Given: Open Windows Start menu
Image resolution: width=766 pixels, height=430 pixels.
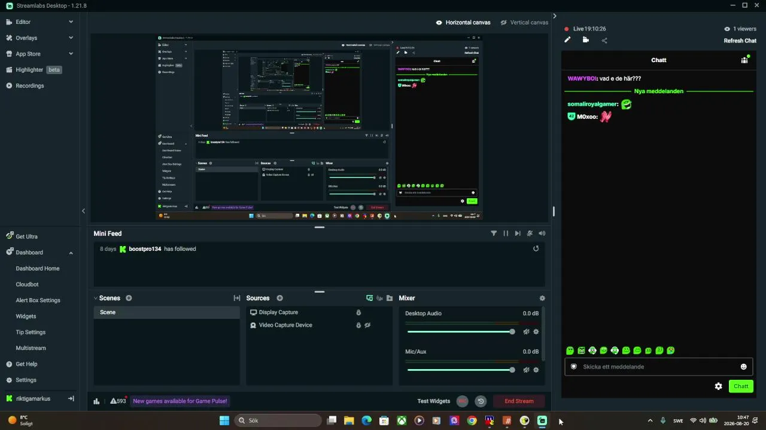Looking at the screenshot, I should click(x=224, y=420).
